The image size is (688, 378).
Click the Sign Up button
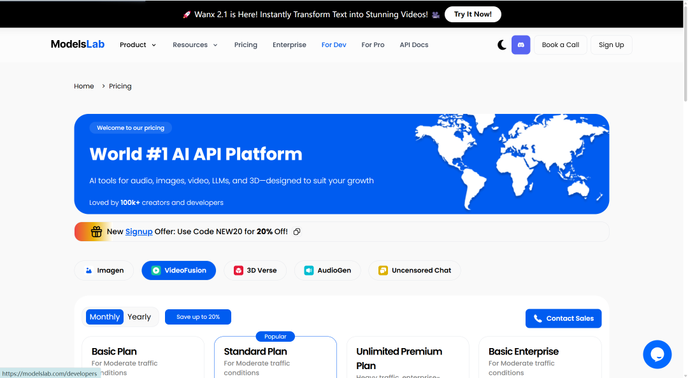pos(611,45)
